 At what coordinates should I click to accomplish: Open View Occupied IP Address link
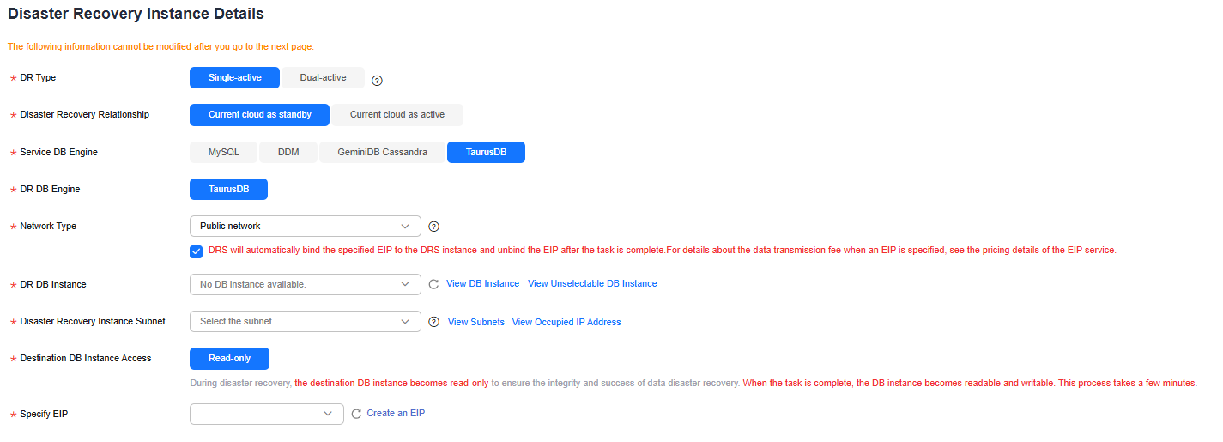click(x=566, y=323)
